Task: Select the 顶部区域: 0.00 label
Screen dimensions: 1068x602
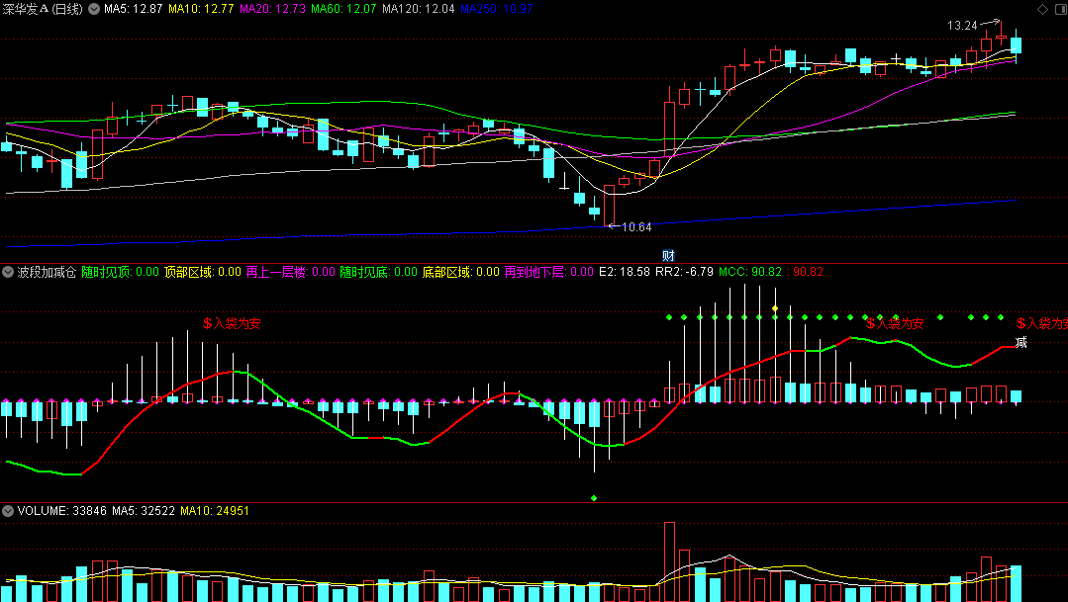Action: (203, 272)
